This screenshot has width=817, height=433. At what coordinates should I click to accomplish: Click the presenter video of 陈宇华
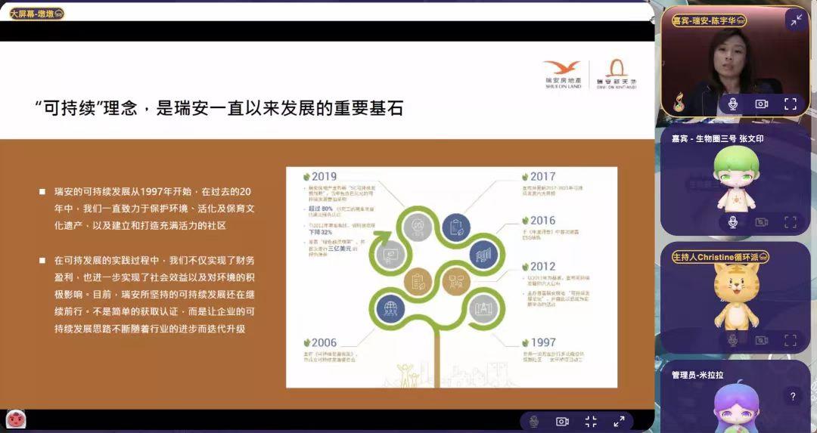pyautogui.click(x=735, y=61)
